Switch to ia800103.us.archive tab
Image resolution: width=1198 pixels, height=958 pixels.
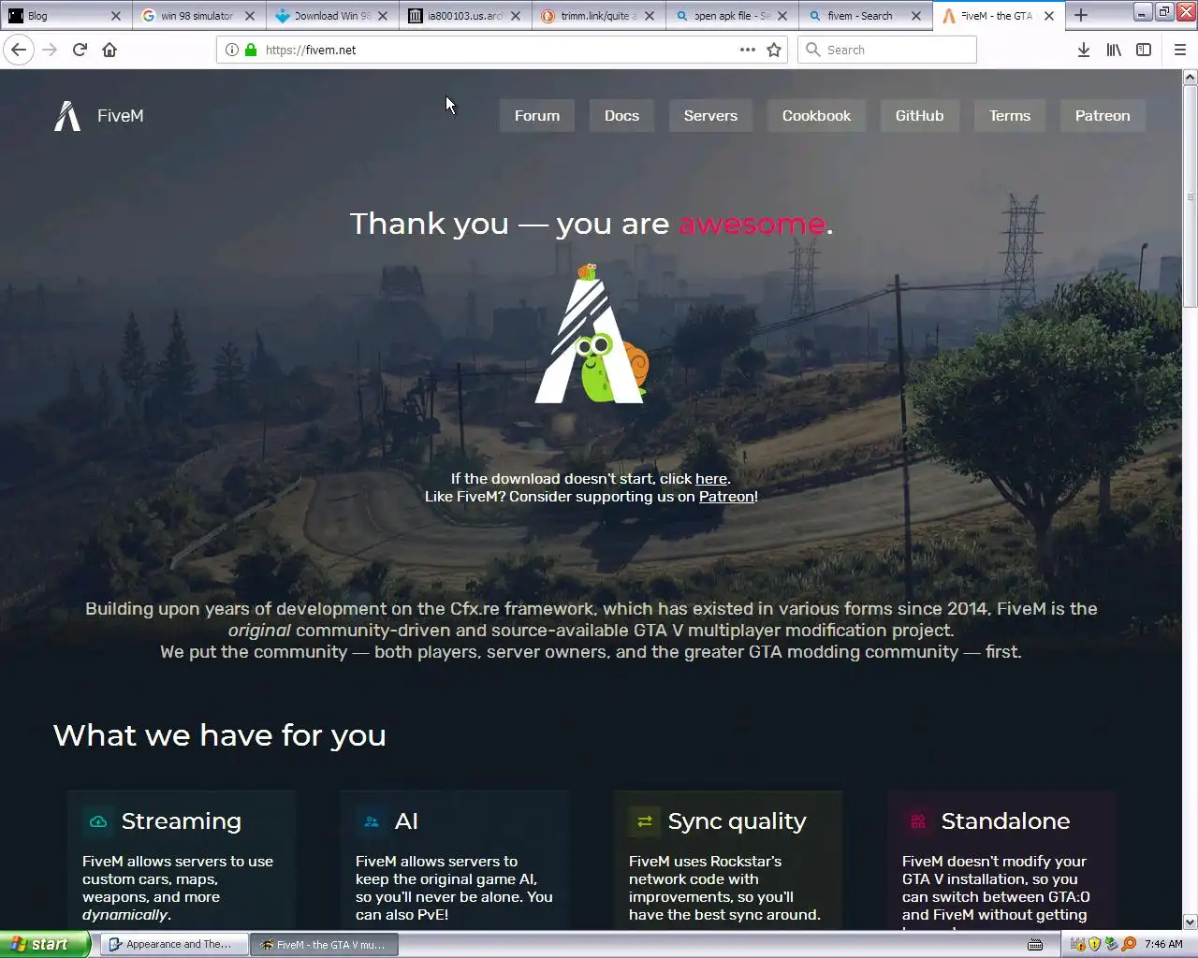point(465,16)
